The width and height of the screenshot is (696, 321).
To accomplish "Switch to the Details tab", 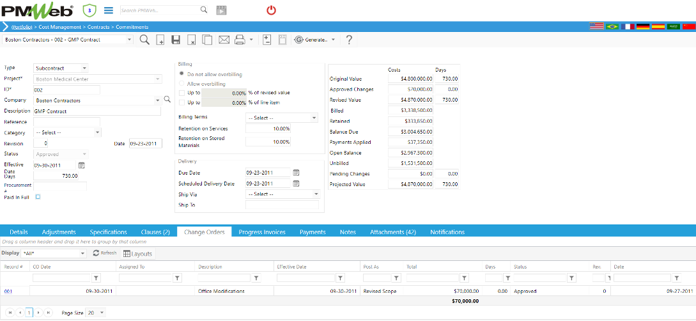I will click(19, 231).
